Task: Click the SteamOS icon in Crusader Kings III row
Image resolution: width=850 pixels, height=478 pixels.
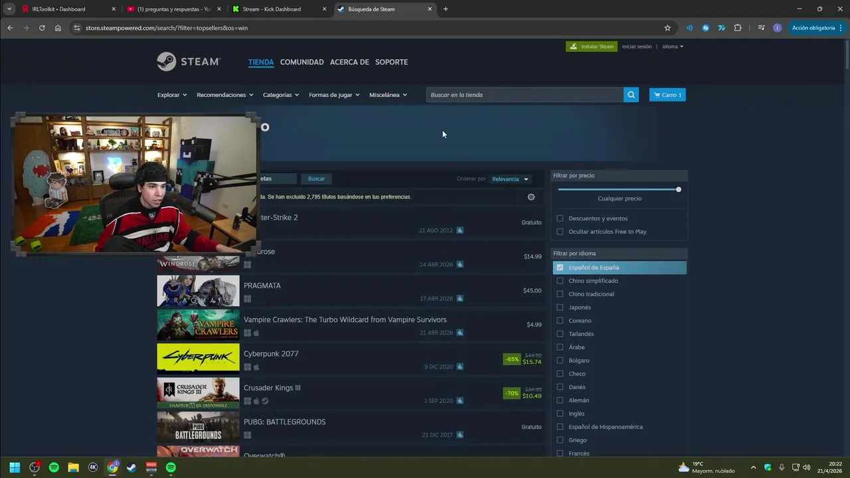Action: tap(265, 401)
